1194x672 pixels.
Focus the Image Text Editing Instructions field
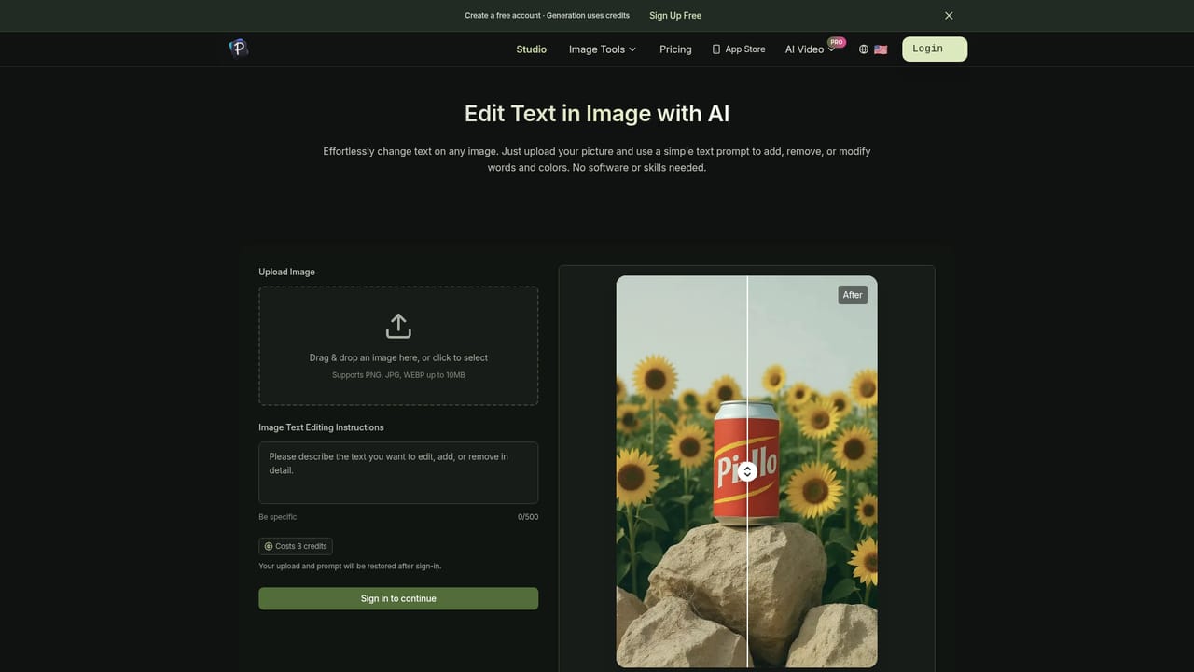[x=398, y=472]
